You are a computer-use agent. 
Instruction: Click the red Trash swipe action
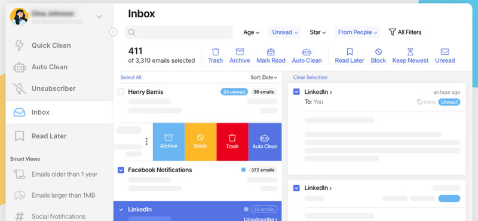click(232, 142)
